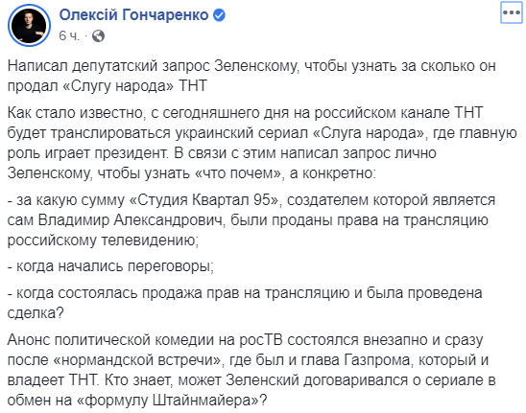Image resolution: width=526 pixels, height=413 pixels.
Task: Open the author's round profile picture
Action: pos(29,25)
